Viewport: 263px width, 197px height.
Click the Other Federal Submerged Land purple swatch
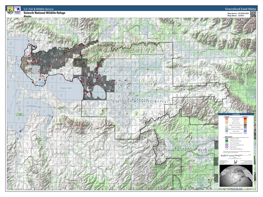coord(227,145)
